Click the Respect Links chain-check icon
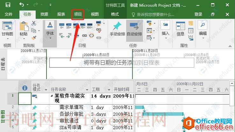The width and height of the screenshot is (235, 132). (99, 31)
